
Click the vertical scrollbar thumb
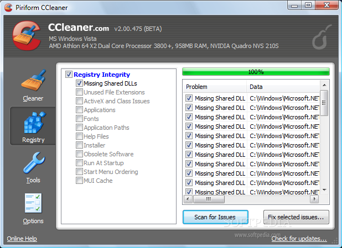[324, 103]
